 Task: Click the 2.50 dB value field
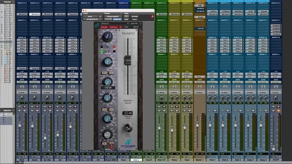(x=108, y=87)
